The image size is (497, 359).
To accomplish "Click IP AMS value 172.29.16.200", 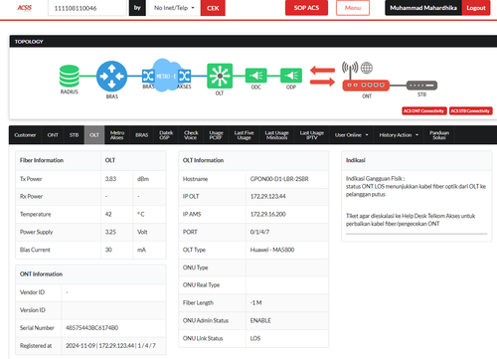I will 267,214.
